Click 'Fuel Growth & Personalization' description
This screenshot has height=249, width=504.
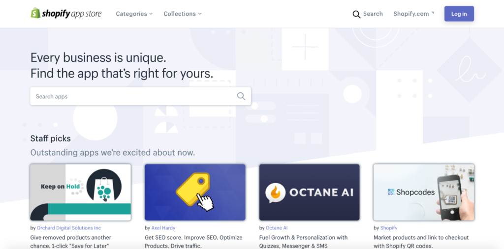coord(303,242)
